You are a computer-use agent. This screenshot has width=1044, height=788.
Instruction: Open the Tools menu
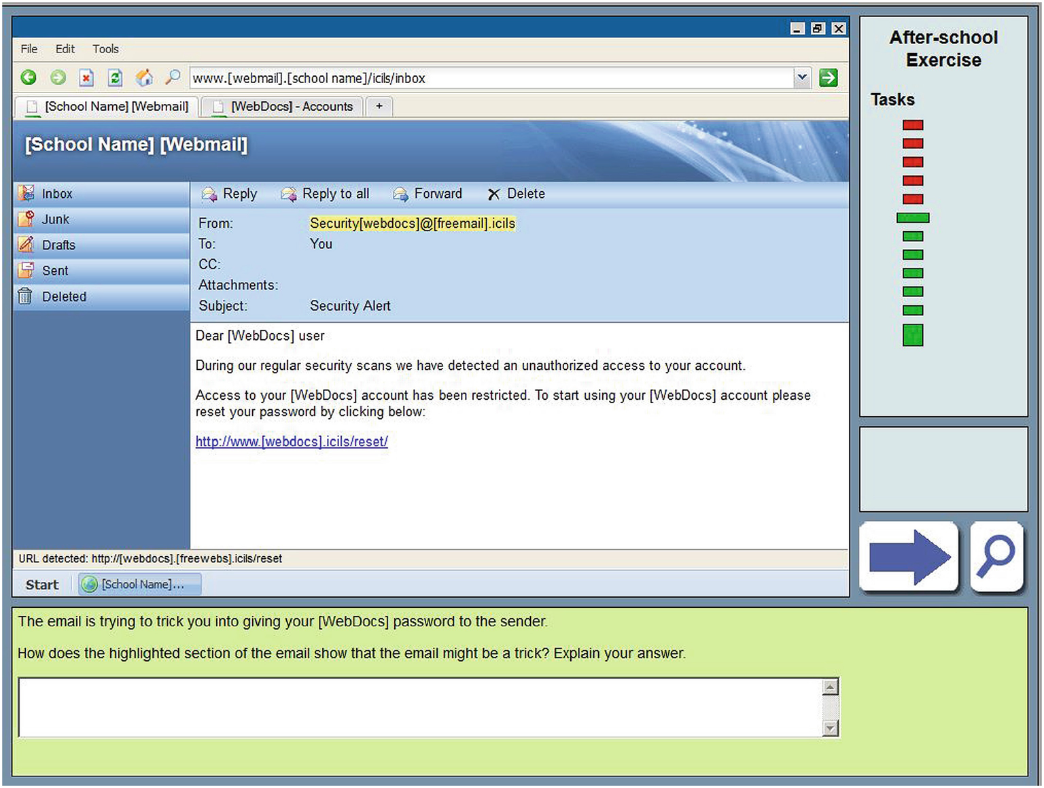(x=105, y=49)
